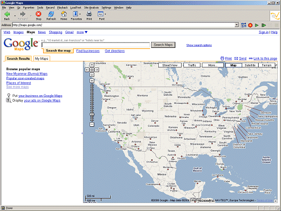Collapse the left panel with small arrow
Screen dimensions: 281x211
pyautogui.click(x=82, y=133)
